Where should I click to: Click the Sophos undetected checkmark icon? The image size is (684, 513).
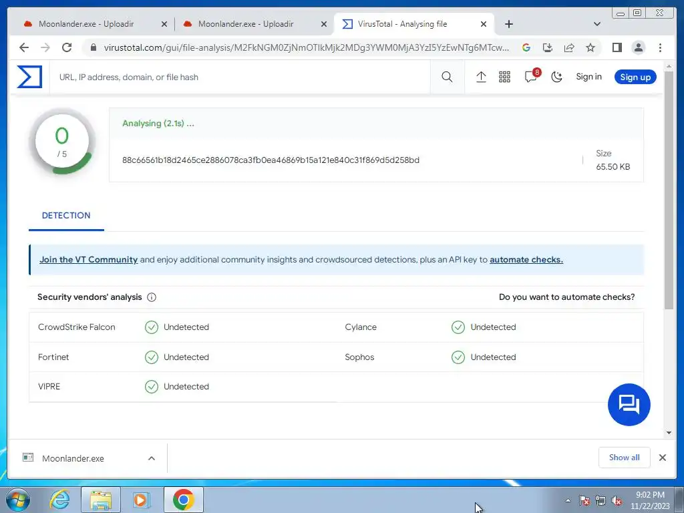tap(458, 357)
